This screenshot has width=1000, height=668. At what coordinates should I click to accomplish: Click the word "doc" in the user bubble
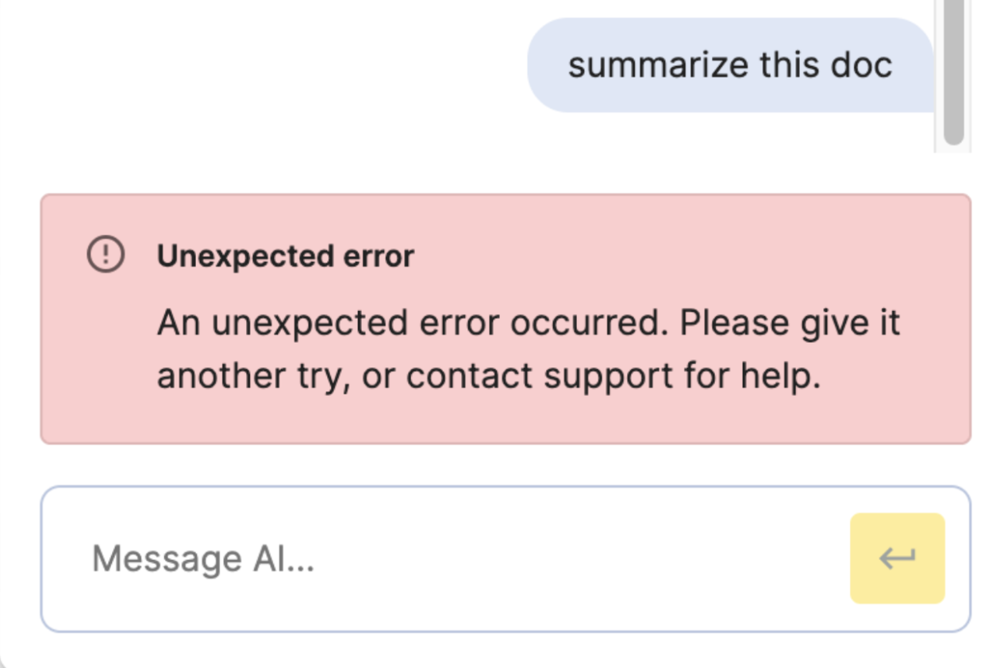point(861,65)
